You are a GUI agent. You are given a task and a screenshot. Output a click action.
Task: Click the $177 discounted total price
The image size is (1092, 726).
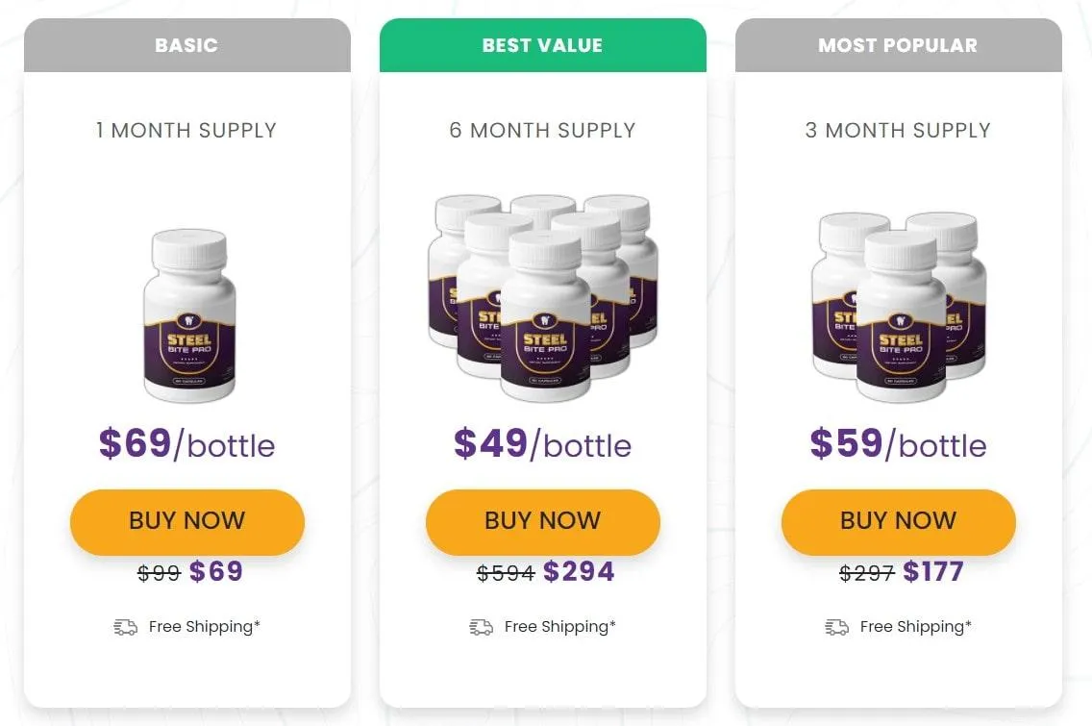[x=932, y=572]
